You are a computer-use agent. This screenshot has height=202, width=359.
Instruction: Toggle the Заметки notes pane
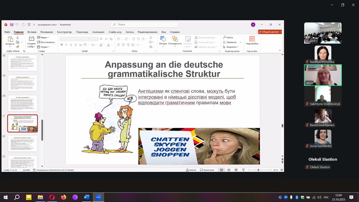tap(191, 170)
